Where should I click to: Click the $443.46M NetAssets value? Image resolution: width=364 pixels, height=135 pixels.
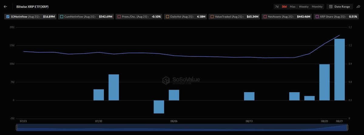tap(304, 17)
